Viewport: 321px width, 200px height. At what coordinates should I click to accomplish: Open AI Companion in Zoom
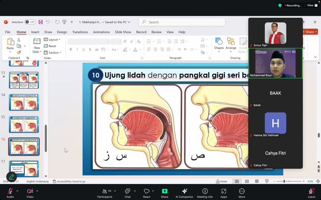184,191
